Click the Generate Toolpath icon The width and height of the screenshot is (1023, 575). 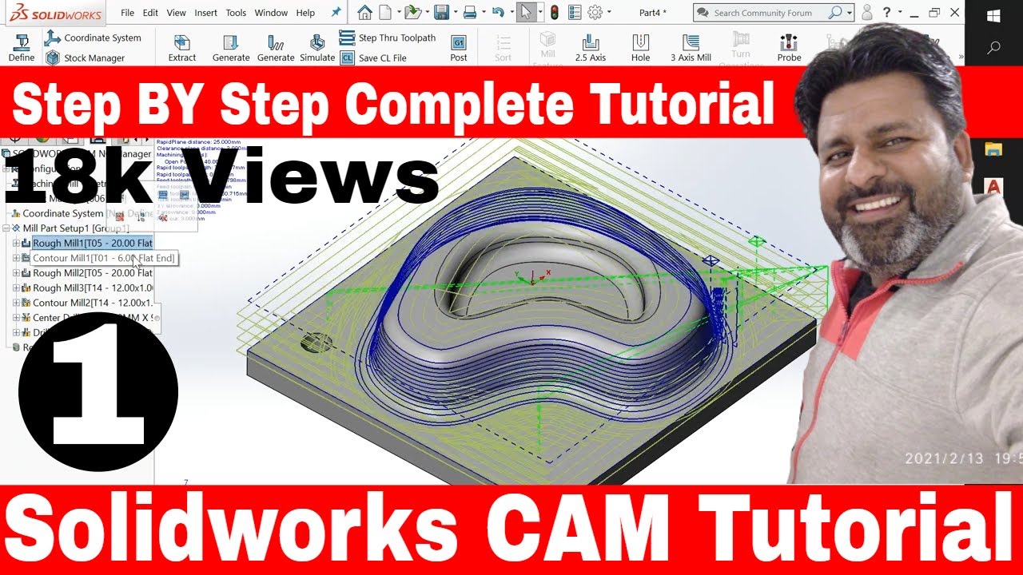click(276, 48)
